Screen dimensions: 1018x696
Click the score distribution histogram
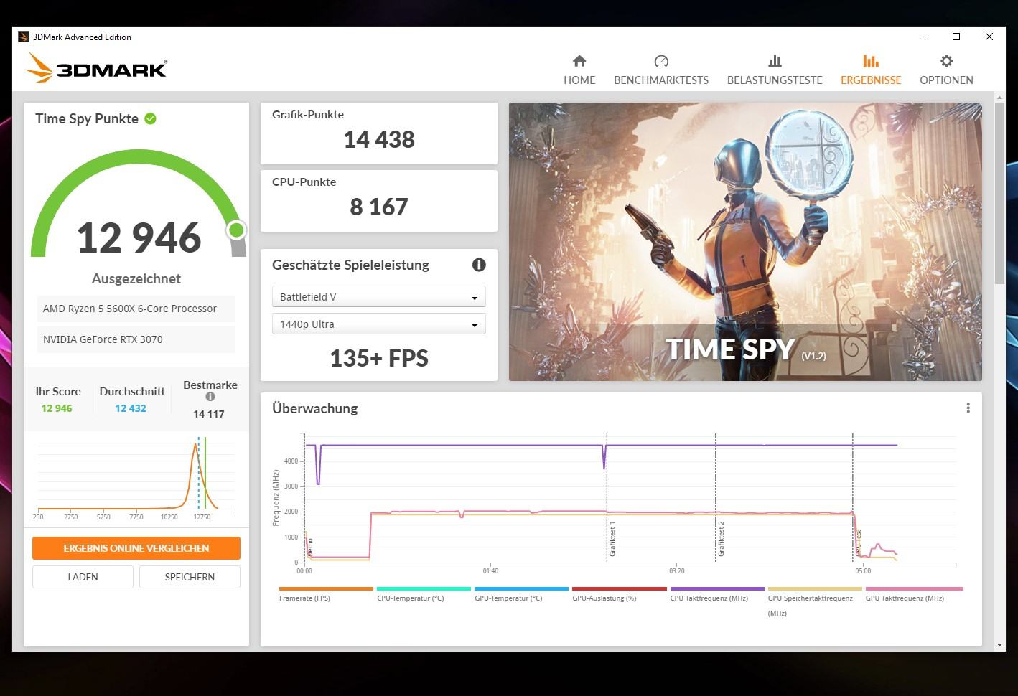136,479
